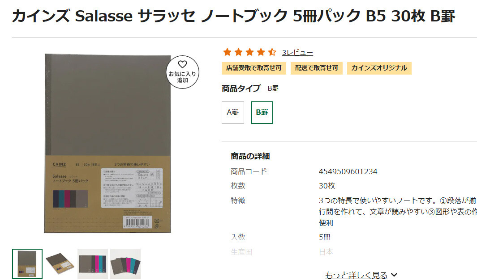Select the fourth thumbnail with fanned notebooks

(125, 263)
